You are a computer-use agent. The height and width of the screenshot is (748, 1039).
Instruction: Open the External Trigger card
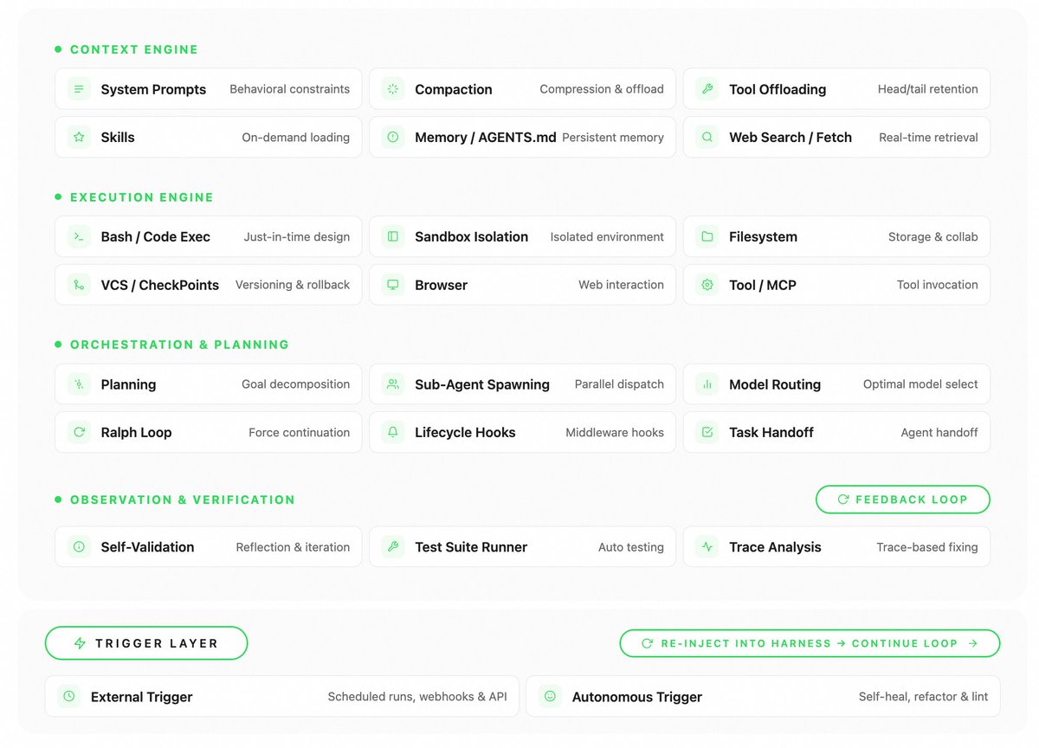[x=281, y=697]
